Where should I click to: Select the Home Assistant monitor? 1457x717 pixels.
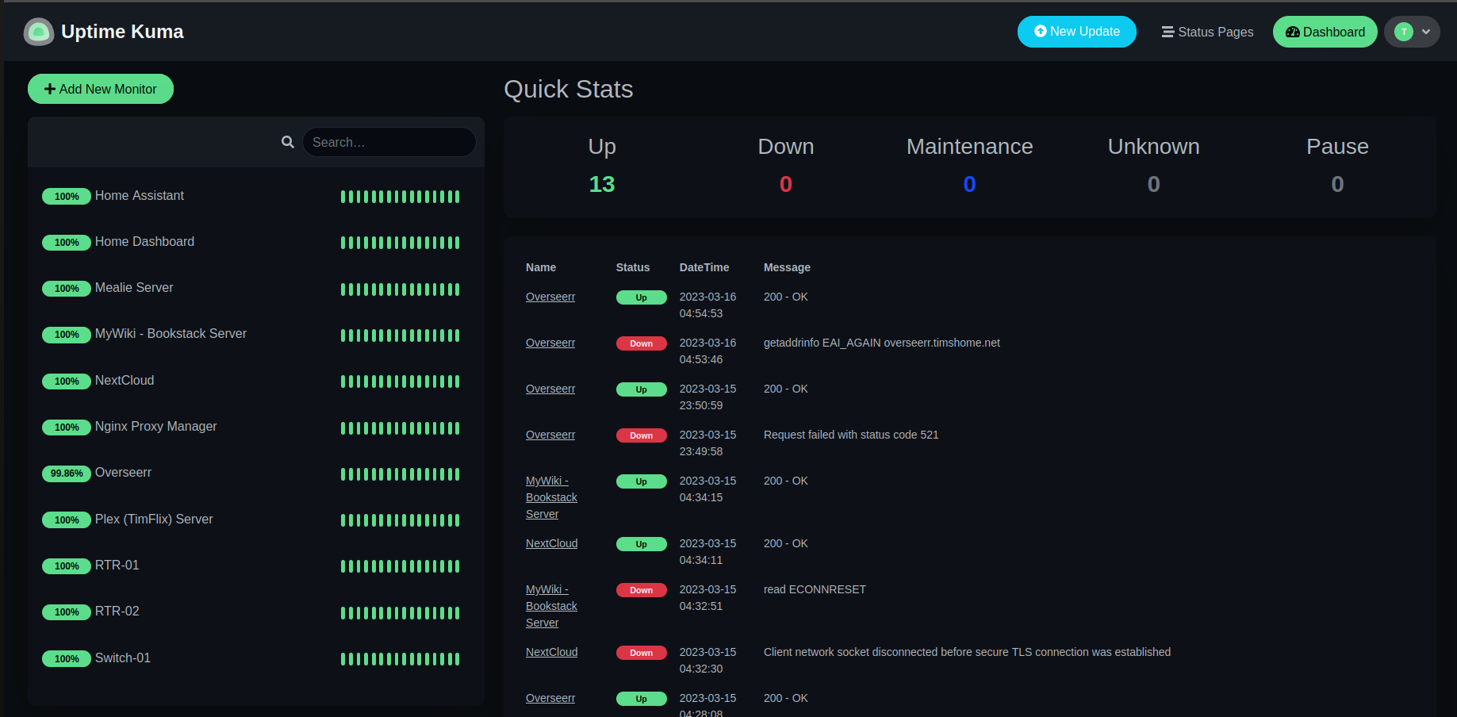pyautogui.click(x=255, y=196)
